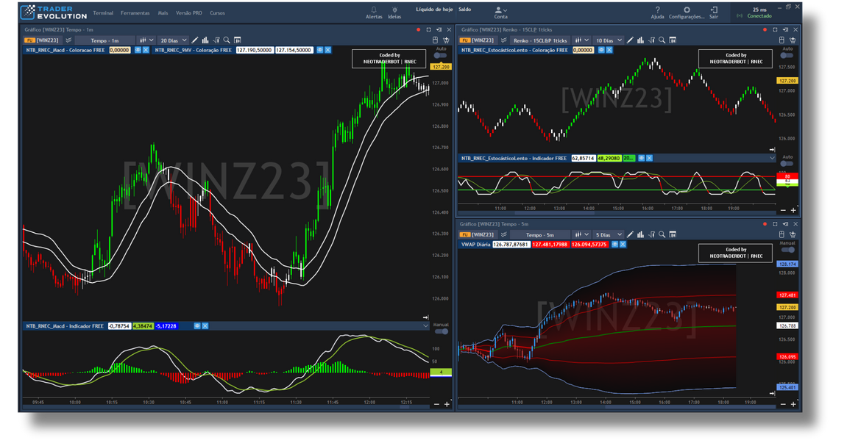Open the indicators icon in the Renko chart toolbar
Viewport: 847px width, 443px height.
651,40
